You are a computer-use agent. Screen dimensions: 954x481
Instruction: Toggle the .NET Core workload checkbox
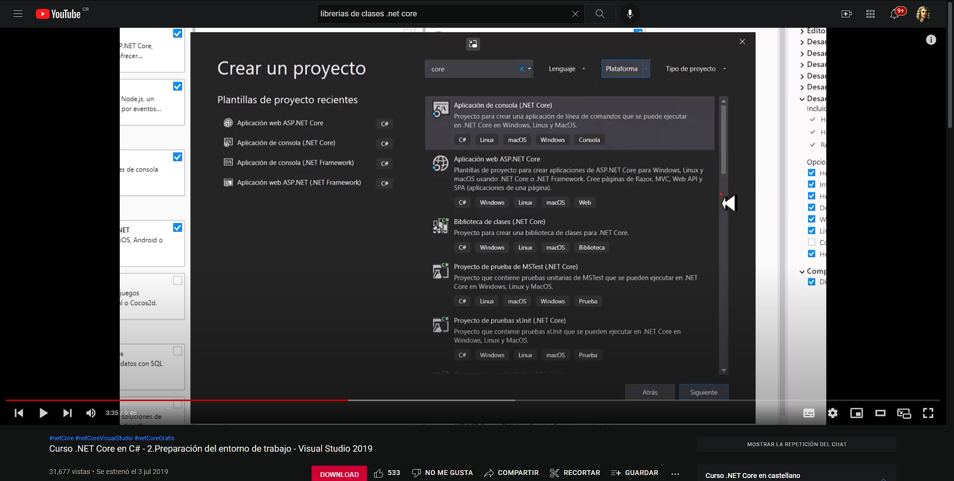point(177,33)
